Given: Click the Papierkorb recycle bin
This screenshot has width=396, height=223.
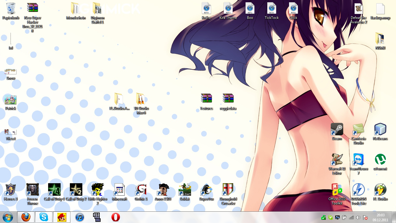Looking at the screenshot, I should point(11,9).
